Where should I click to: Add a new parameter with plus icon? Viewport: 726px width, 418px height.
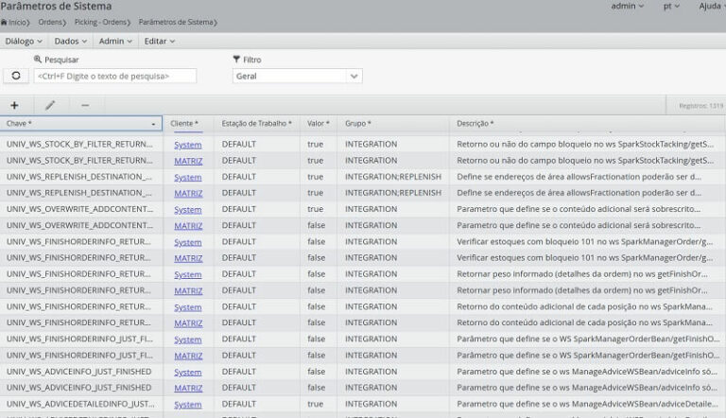(14, 105)
